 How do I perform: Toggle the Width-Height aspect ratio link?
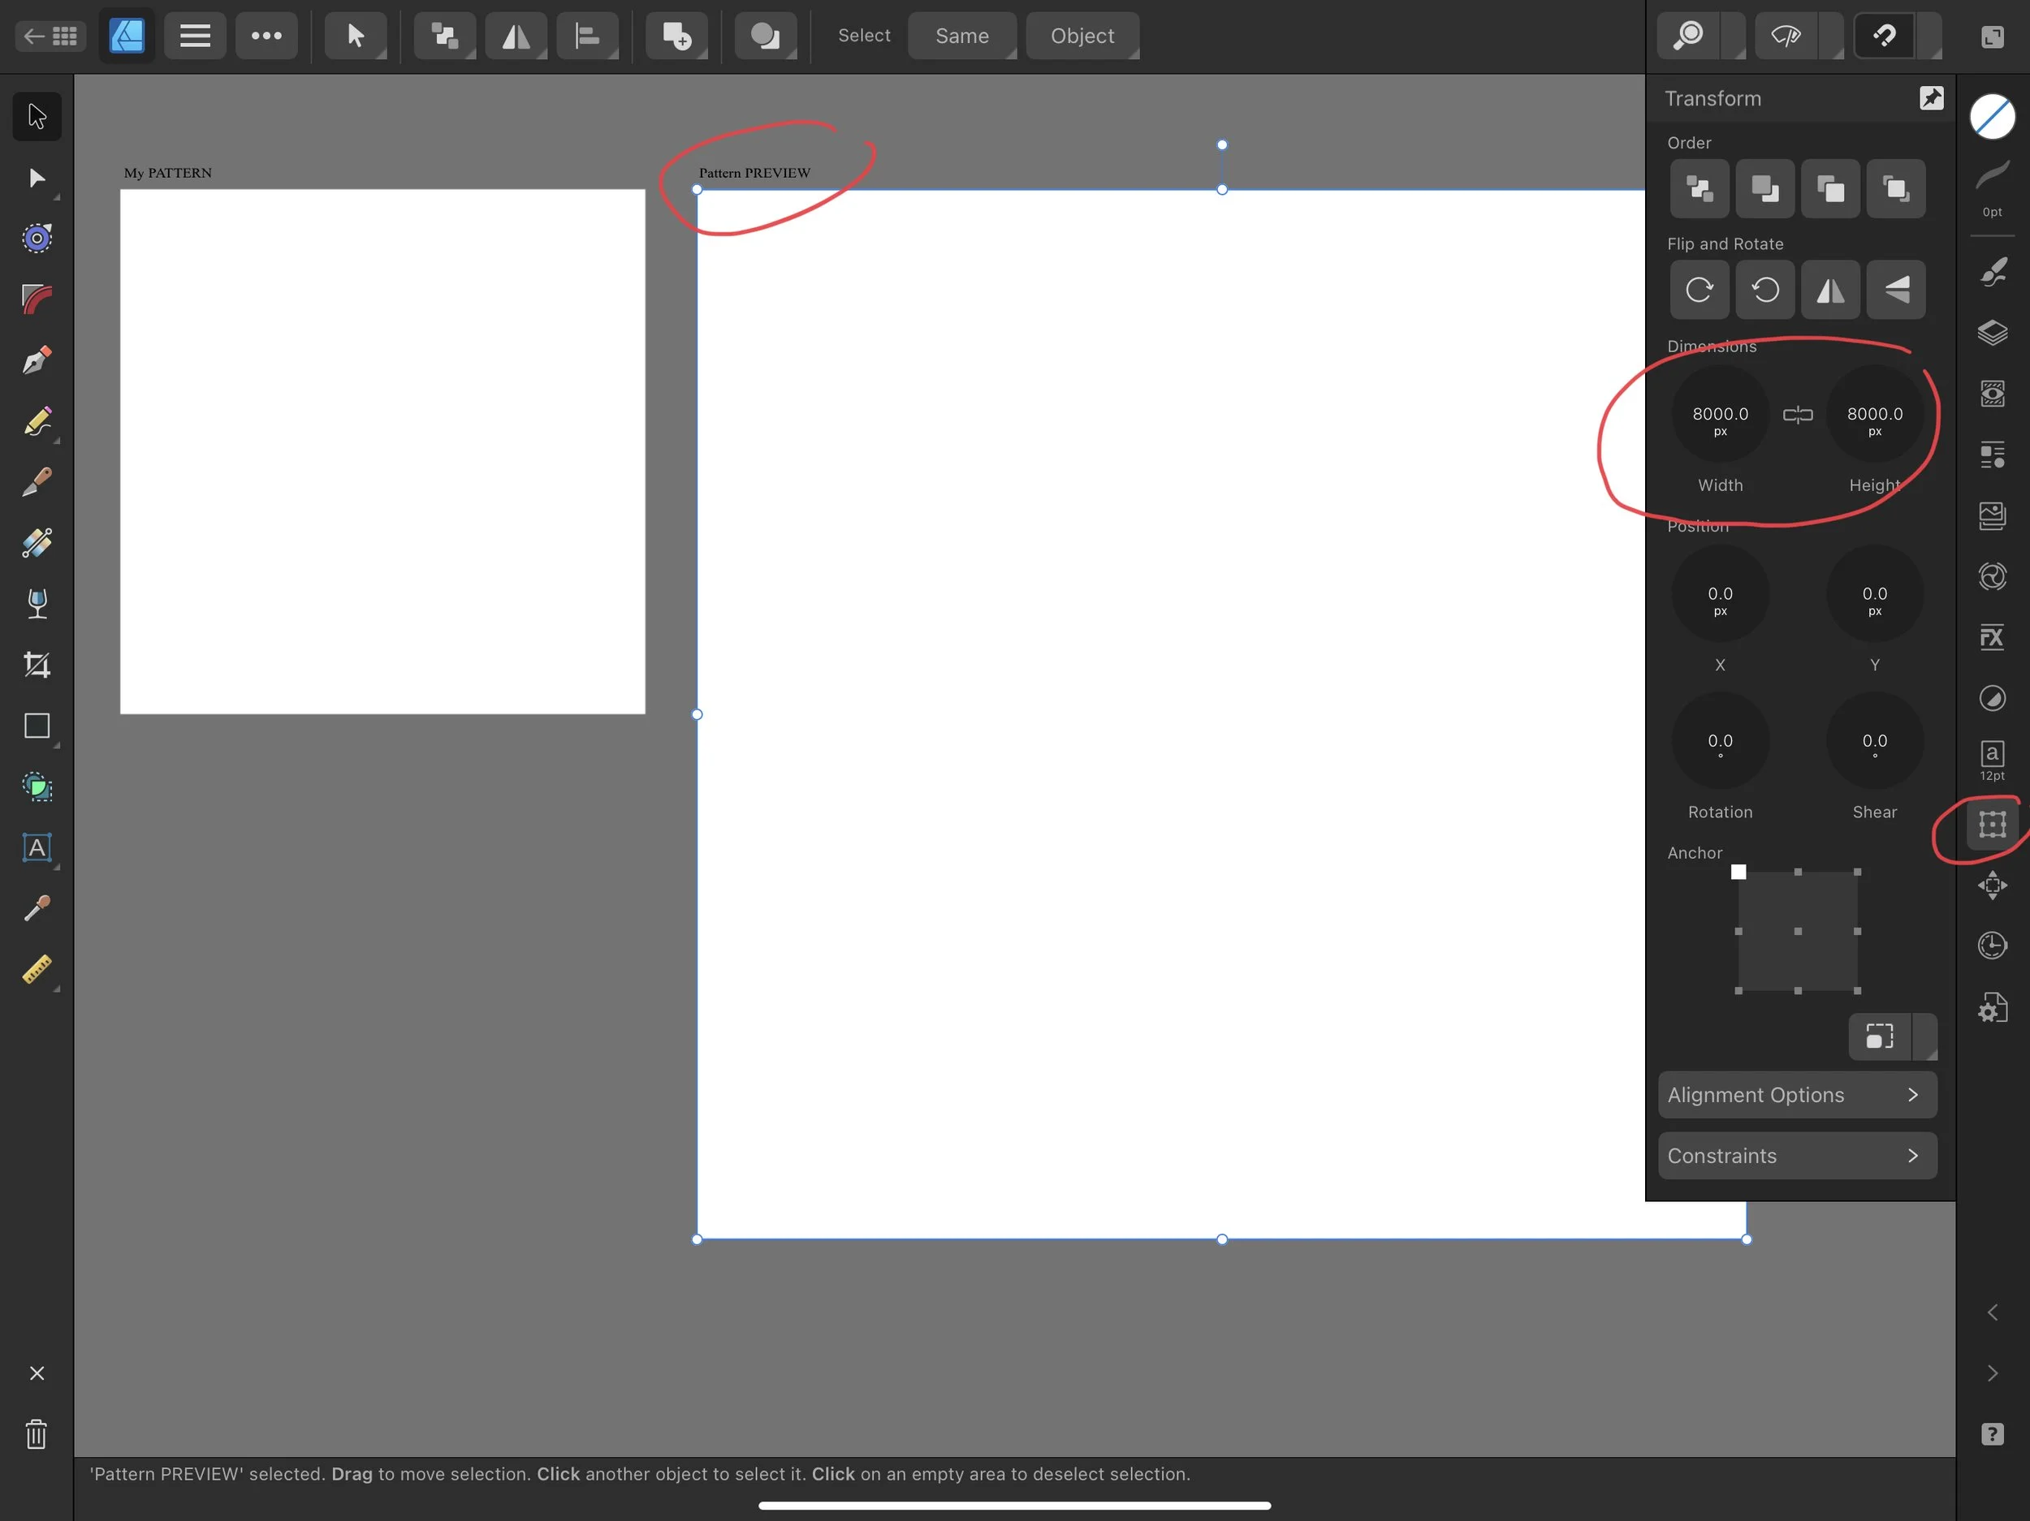(x=1798, y=415)
